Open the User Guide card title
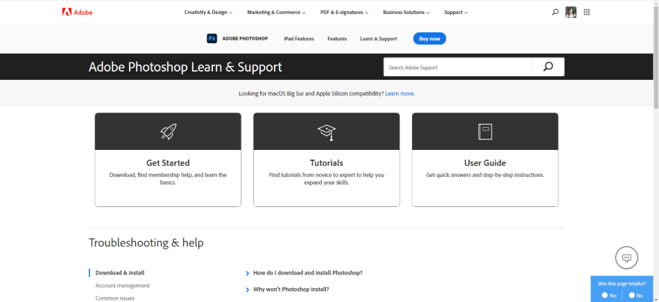 pyautogui.click(x=485, y=162)
